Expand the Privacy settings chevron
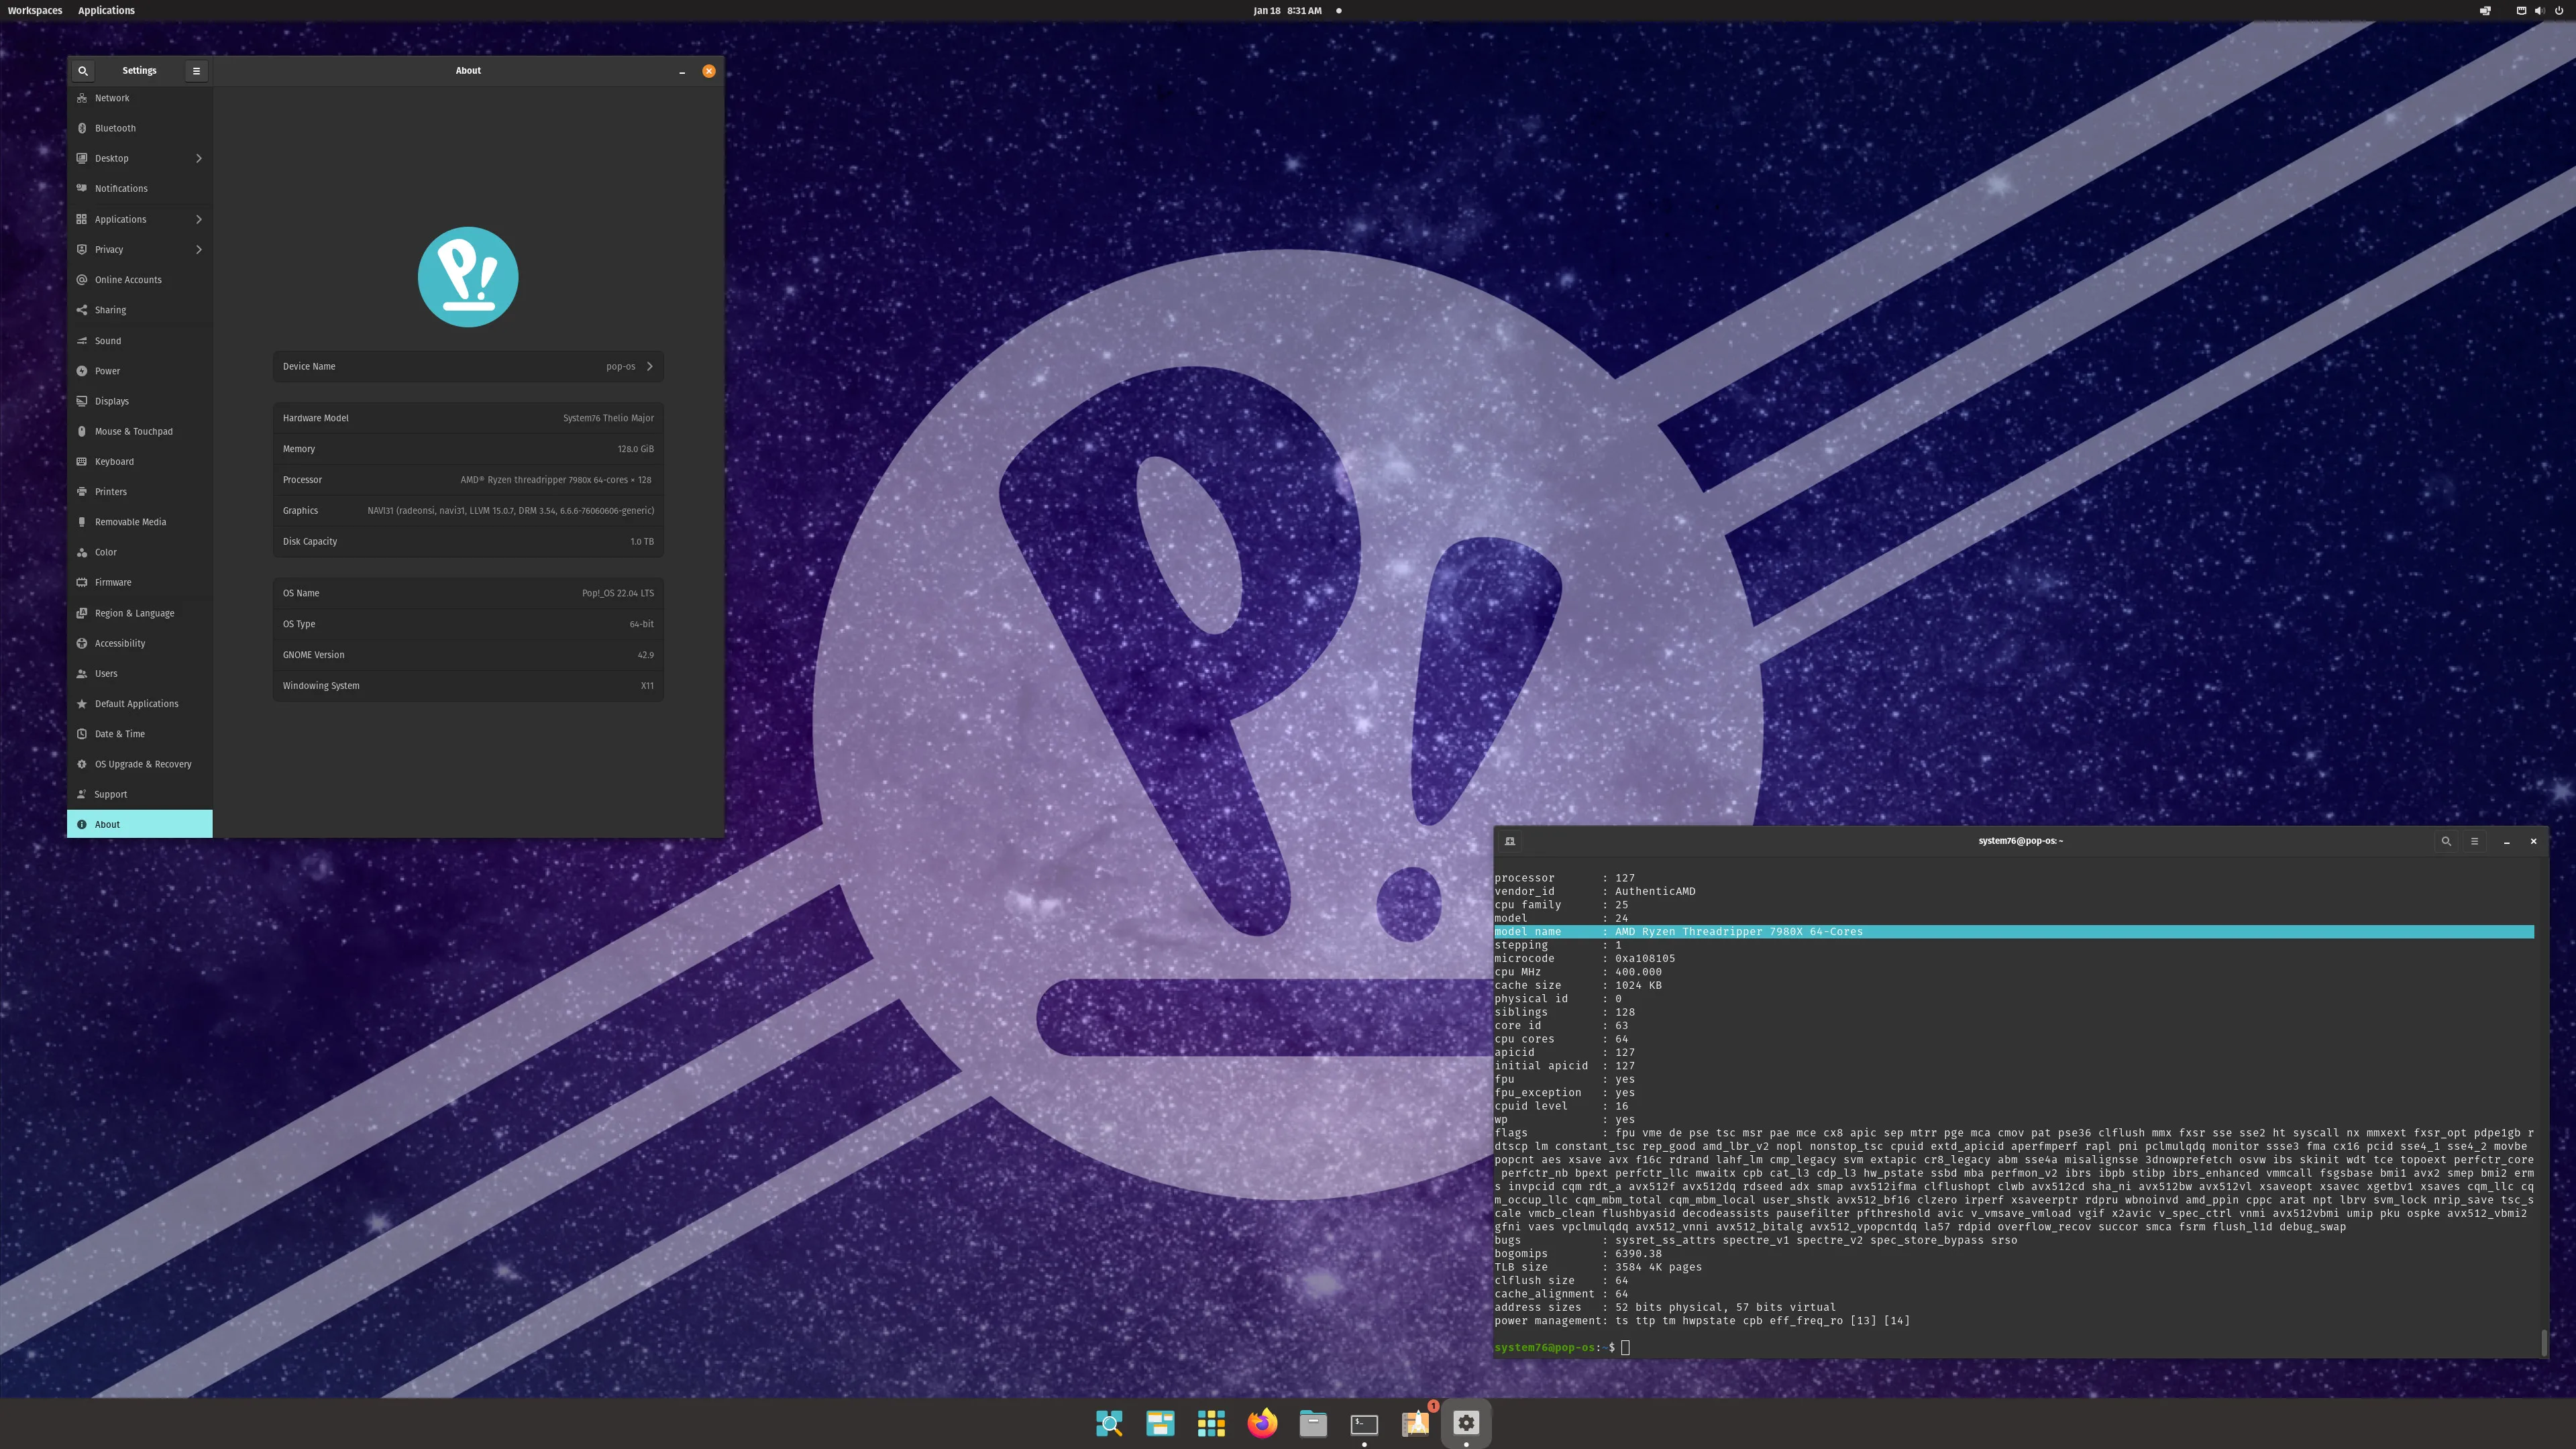2576x1449 pixels. tap(199, 249)
